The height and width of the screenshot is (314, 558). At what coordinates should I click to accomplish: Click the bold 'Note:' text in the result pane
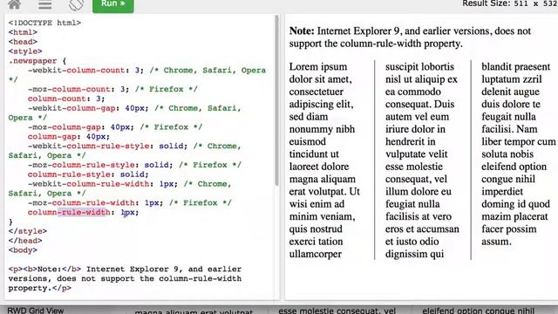pos(302,31)
